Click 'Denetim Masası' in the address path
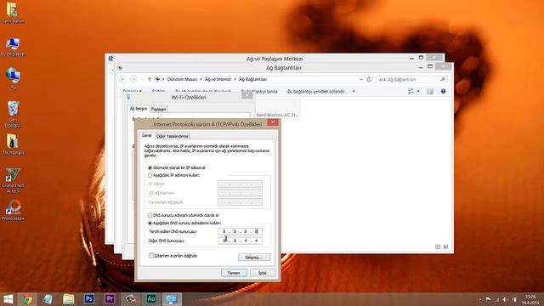The width and height of the screenshot is (544, 306). tap(182, 79)
